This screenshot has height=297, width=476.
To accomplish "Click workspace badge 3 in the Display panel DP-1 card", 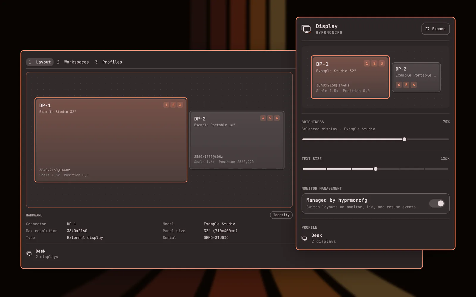I will pos(382,64).
